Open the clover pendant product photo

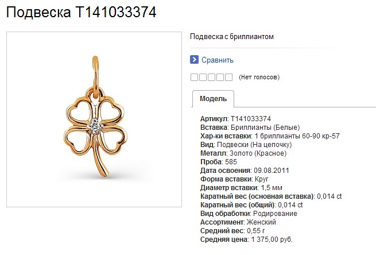[94, 119]
